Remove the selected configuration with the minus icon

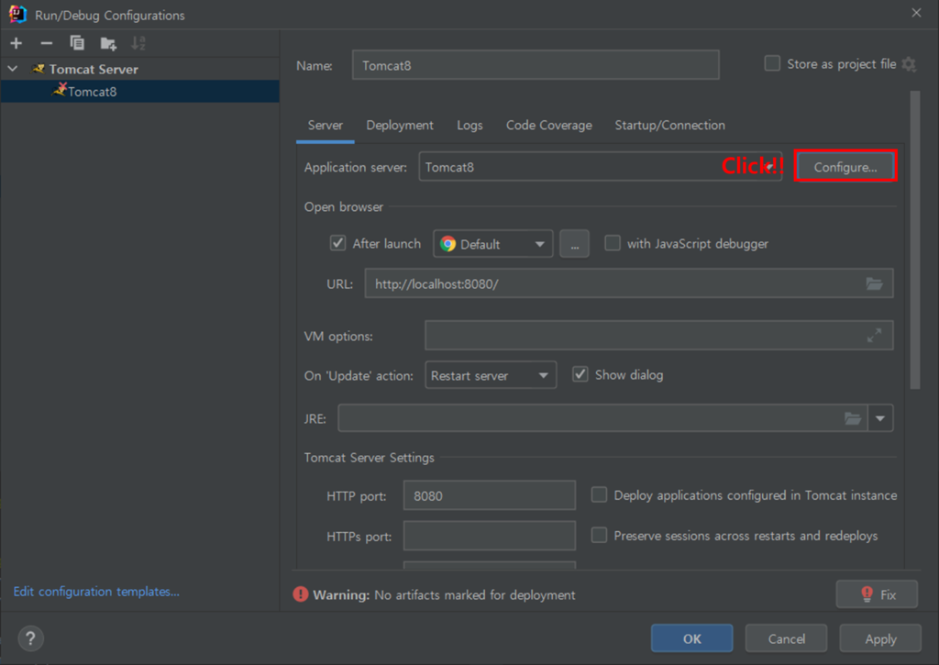pos(47,43)
